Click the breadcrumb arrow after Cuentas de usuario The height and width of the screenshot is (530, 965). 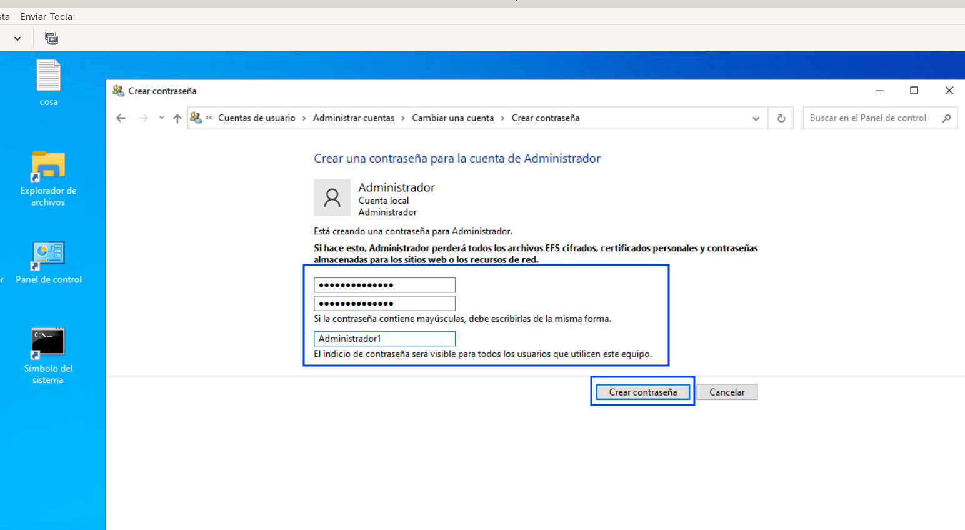pos(304,118)
